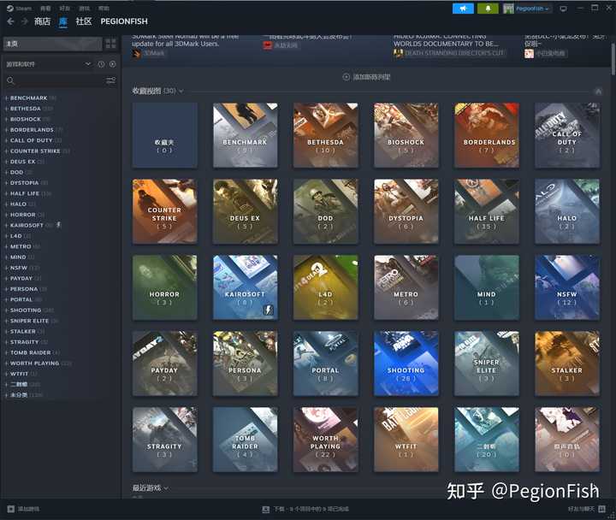616x520 pixels.
Task: Open the collections view dropdown chevron
Action: point(181,92)
